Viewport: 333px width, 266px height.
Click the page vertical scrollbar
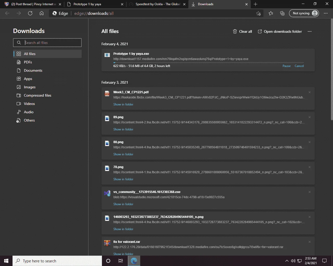(332, 69)
